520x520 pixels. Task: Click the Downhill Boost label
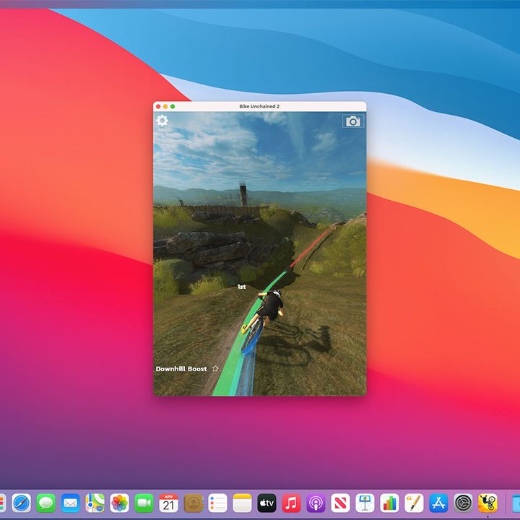point(181,369)
